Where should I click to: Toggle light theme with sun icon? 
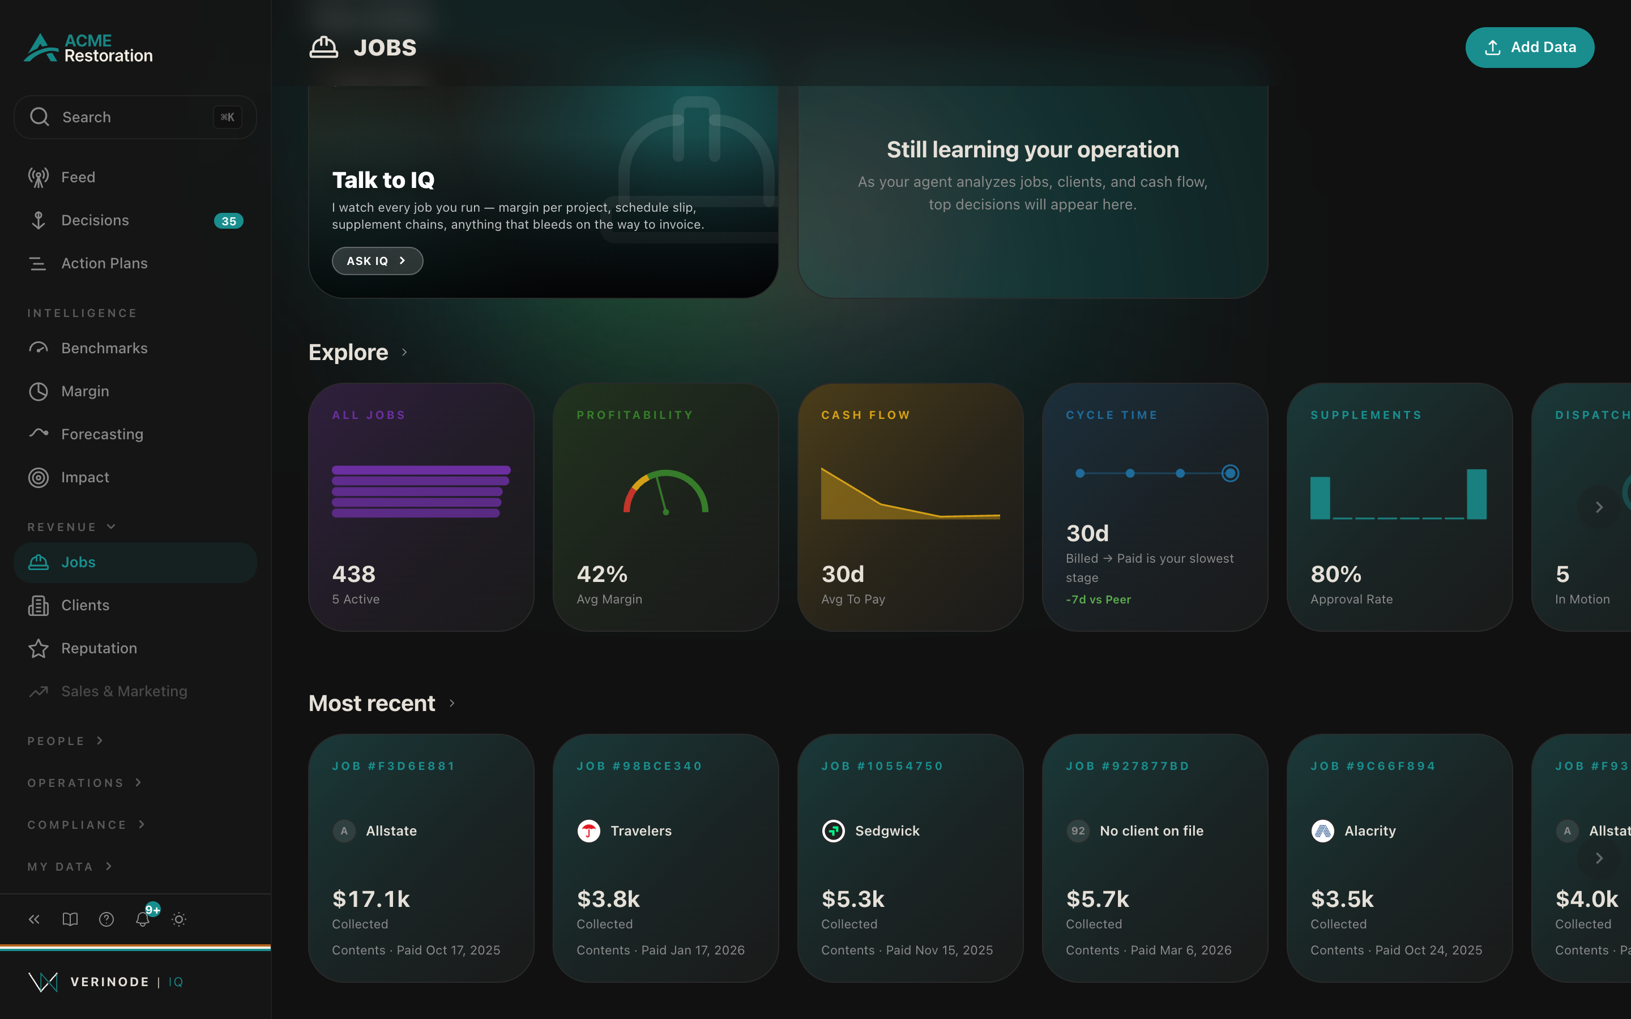point(178,919)
